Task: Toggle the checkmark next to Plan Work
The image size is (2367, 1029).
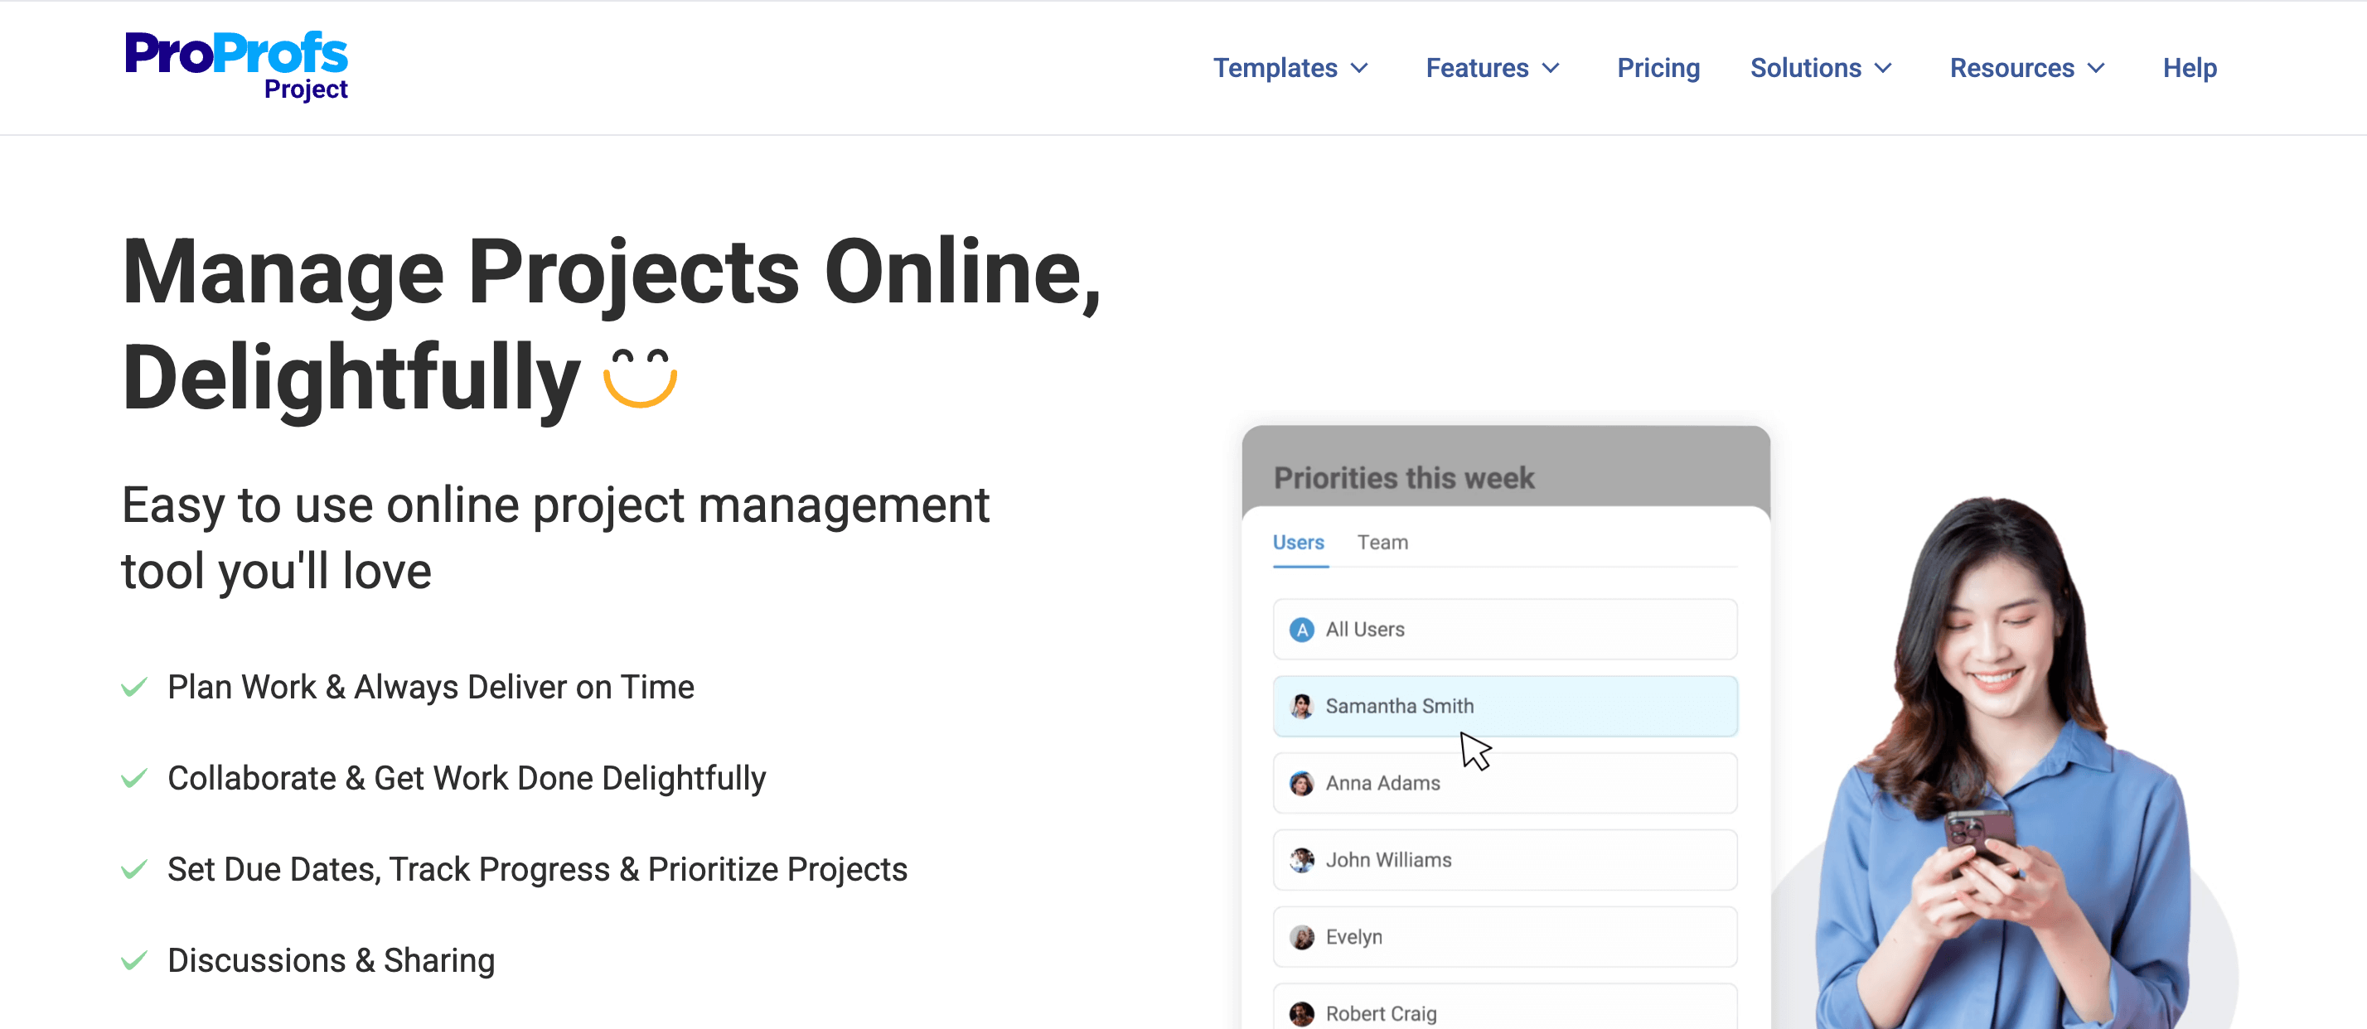Action: [134, 686]
